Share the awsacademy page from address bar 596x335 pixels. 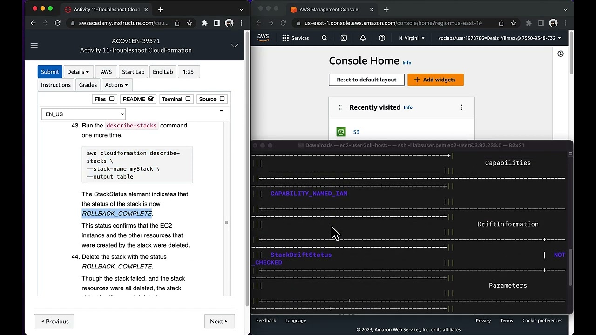pos(177,23)
